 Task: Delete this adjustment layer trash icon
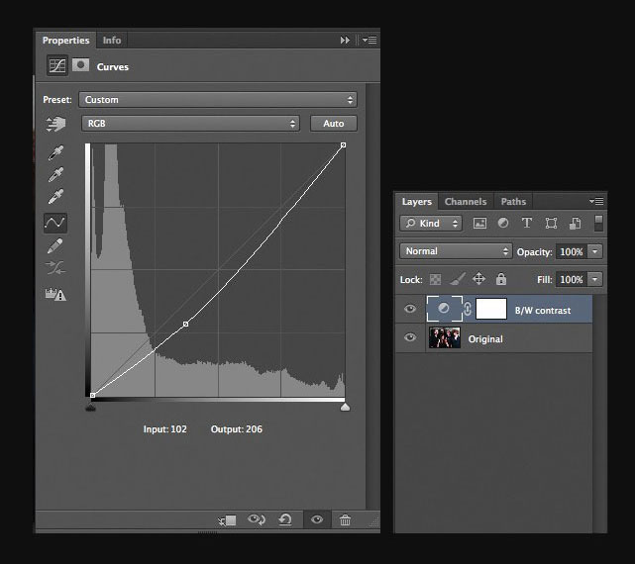345,519
